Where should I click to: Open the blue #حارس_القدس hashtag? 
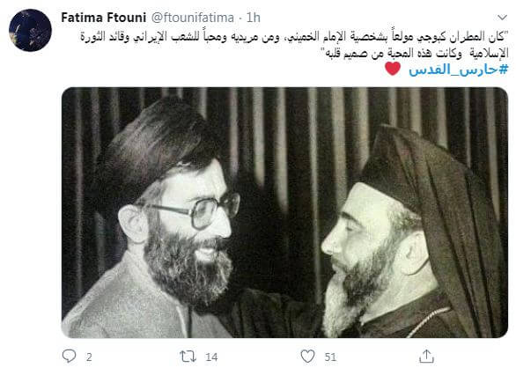pyautogui.click(x=459, y=70)
